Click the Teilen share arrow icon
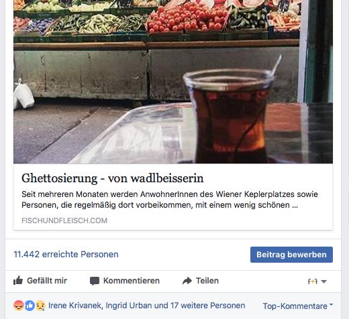This screenshot has width=349, height=319. (187, 281)
